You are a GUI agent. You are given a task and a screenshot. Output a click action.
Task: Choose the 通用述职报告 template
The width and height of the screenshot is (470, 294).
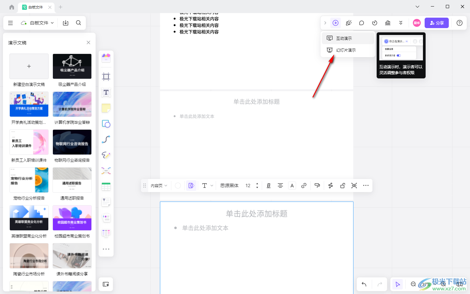click(x=72, y=180)
